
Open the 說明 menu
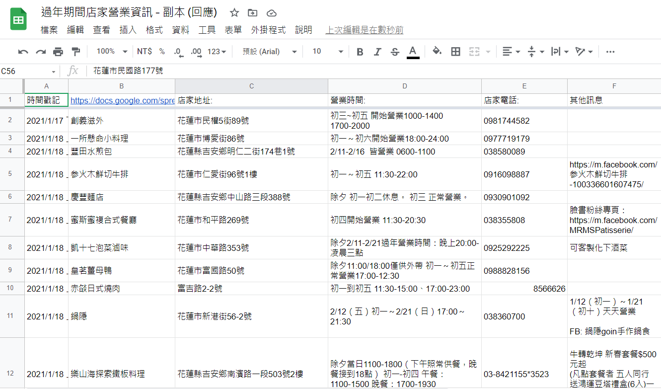[x=303, y=30]
